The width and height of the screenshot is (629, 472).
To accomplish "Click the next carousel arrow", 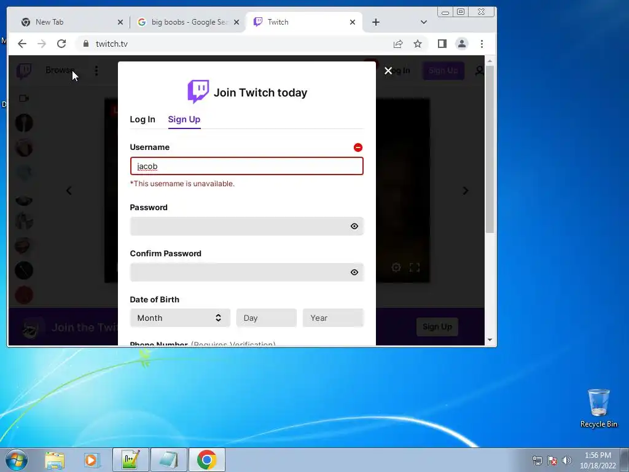I will pyautogui.click(x=466, y=191).
